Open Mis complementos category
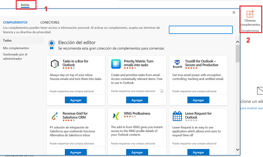The image size is (263, 157). [x=16, y=48]
